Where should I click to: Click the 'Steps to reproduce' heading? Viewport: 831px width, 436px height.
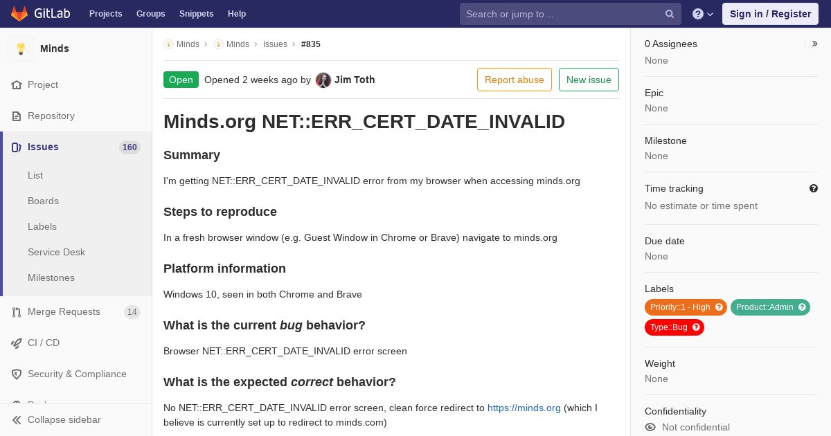point(220,212)
